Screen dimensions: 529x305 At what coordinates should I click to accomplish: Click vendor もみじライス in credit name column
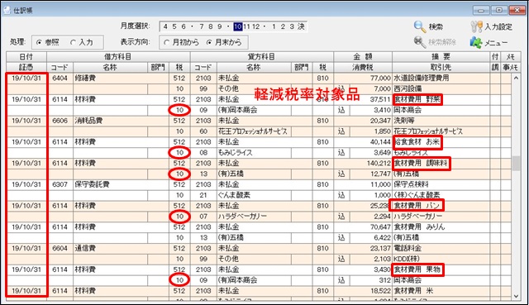pos(235,152)
